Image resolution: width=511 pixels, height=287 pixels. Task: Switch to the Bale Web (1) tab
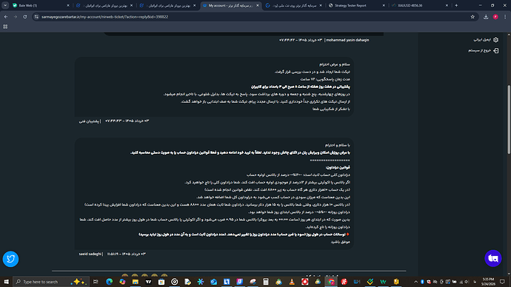click(41, 5)
